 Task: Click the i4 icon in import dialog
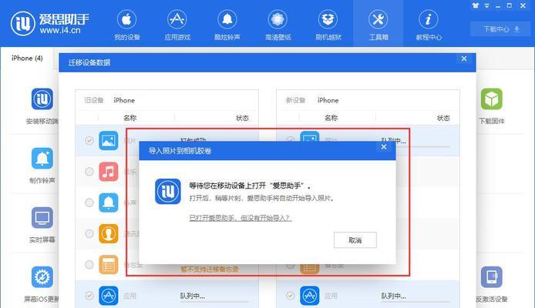168,191
